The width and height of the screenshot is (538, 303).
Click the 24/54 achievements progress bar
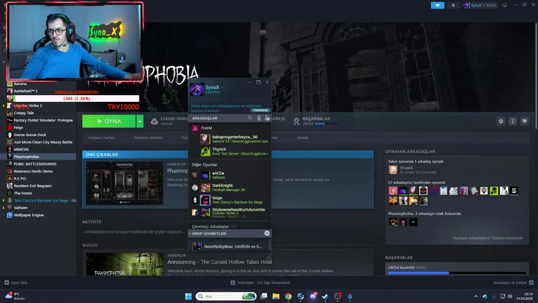pyautogui.click(x=457, y=273)
